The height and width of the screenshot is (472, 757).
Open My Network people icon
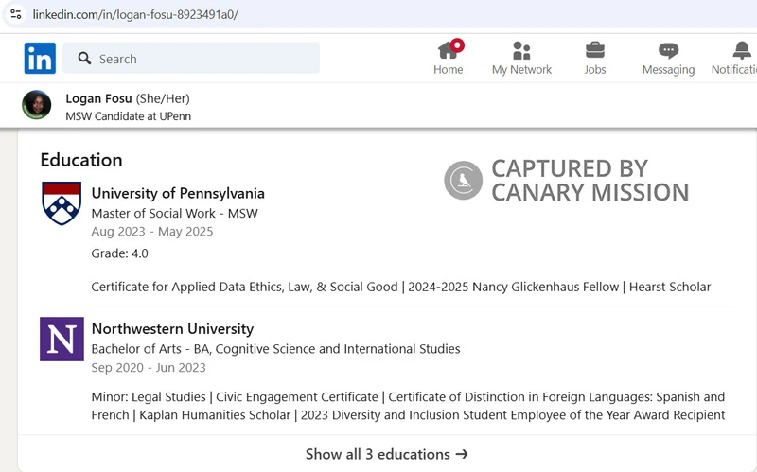pyautogui.click(x=521, y=50)
